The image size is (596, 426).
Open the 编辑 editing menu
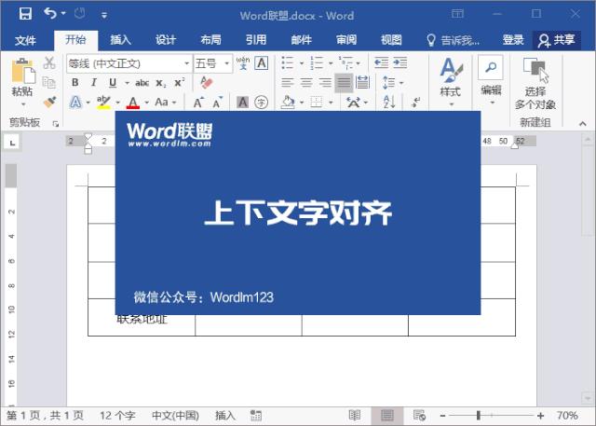[491, 81]
